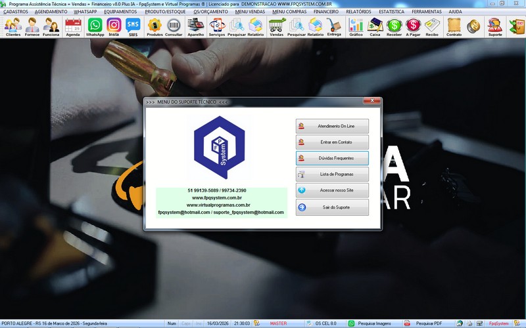Open the OS/ORÇAMENTO menu
The image size is (526, 328).
click(x=210, y=12)
